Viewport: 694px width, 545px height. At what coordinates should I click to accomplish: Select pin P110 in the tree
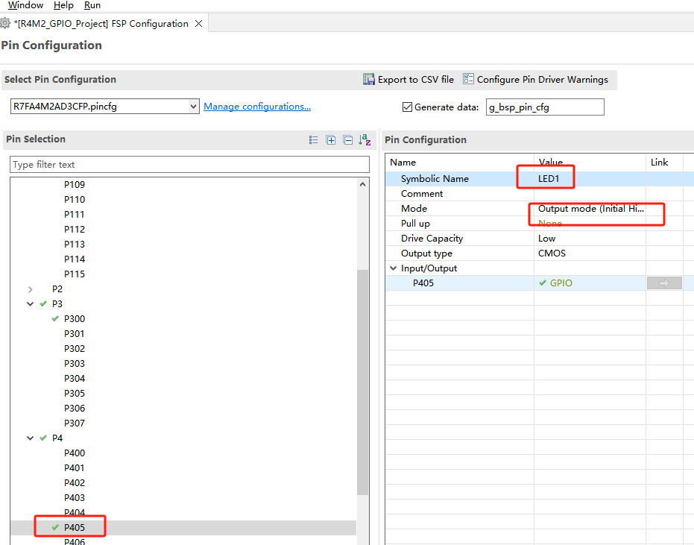pos(75,200)
